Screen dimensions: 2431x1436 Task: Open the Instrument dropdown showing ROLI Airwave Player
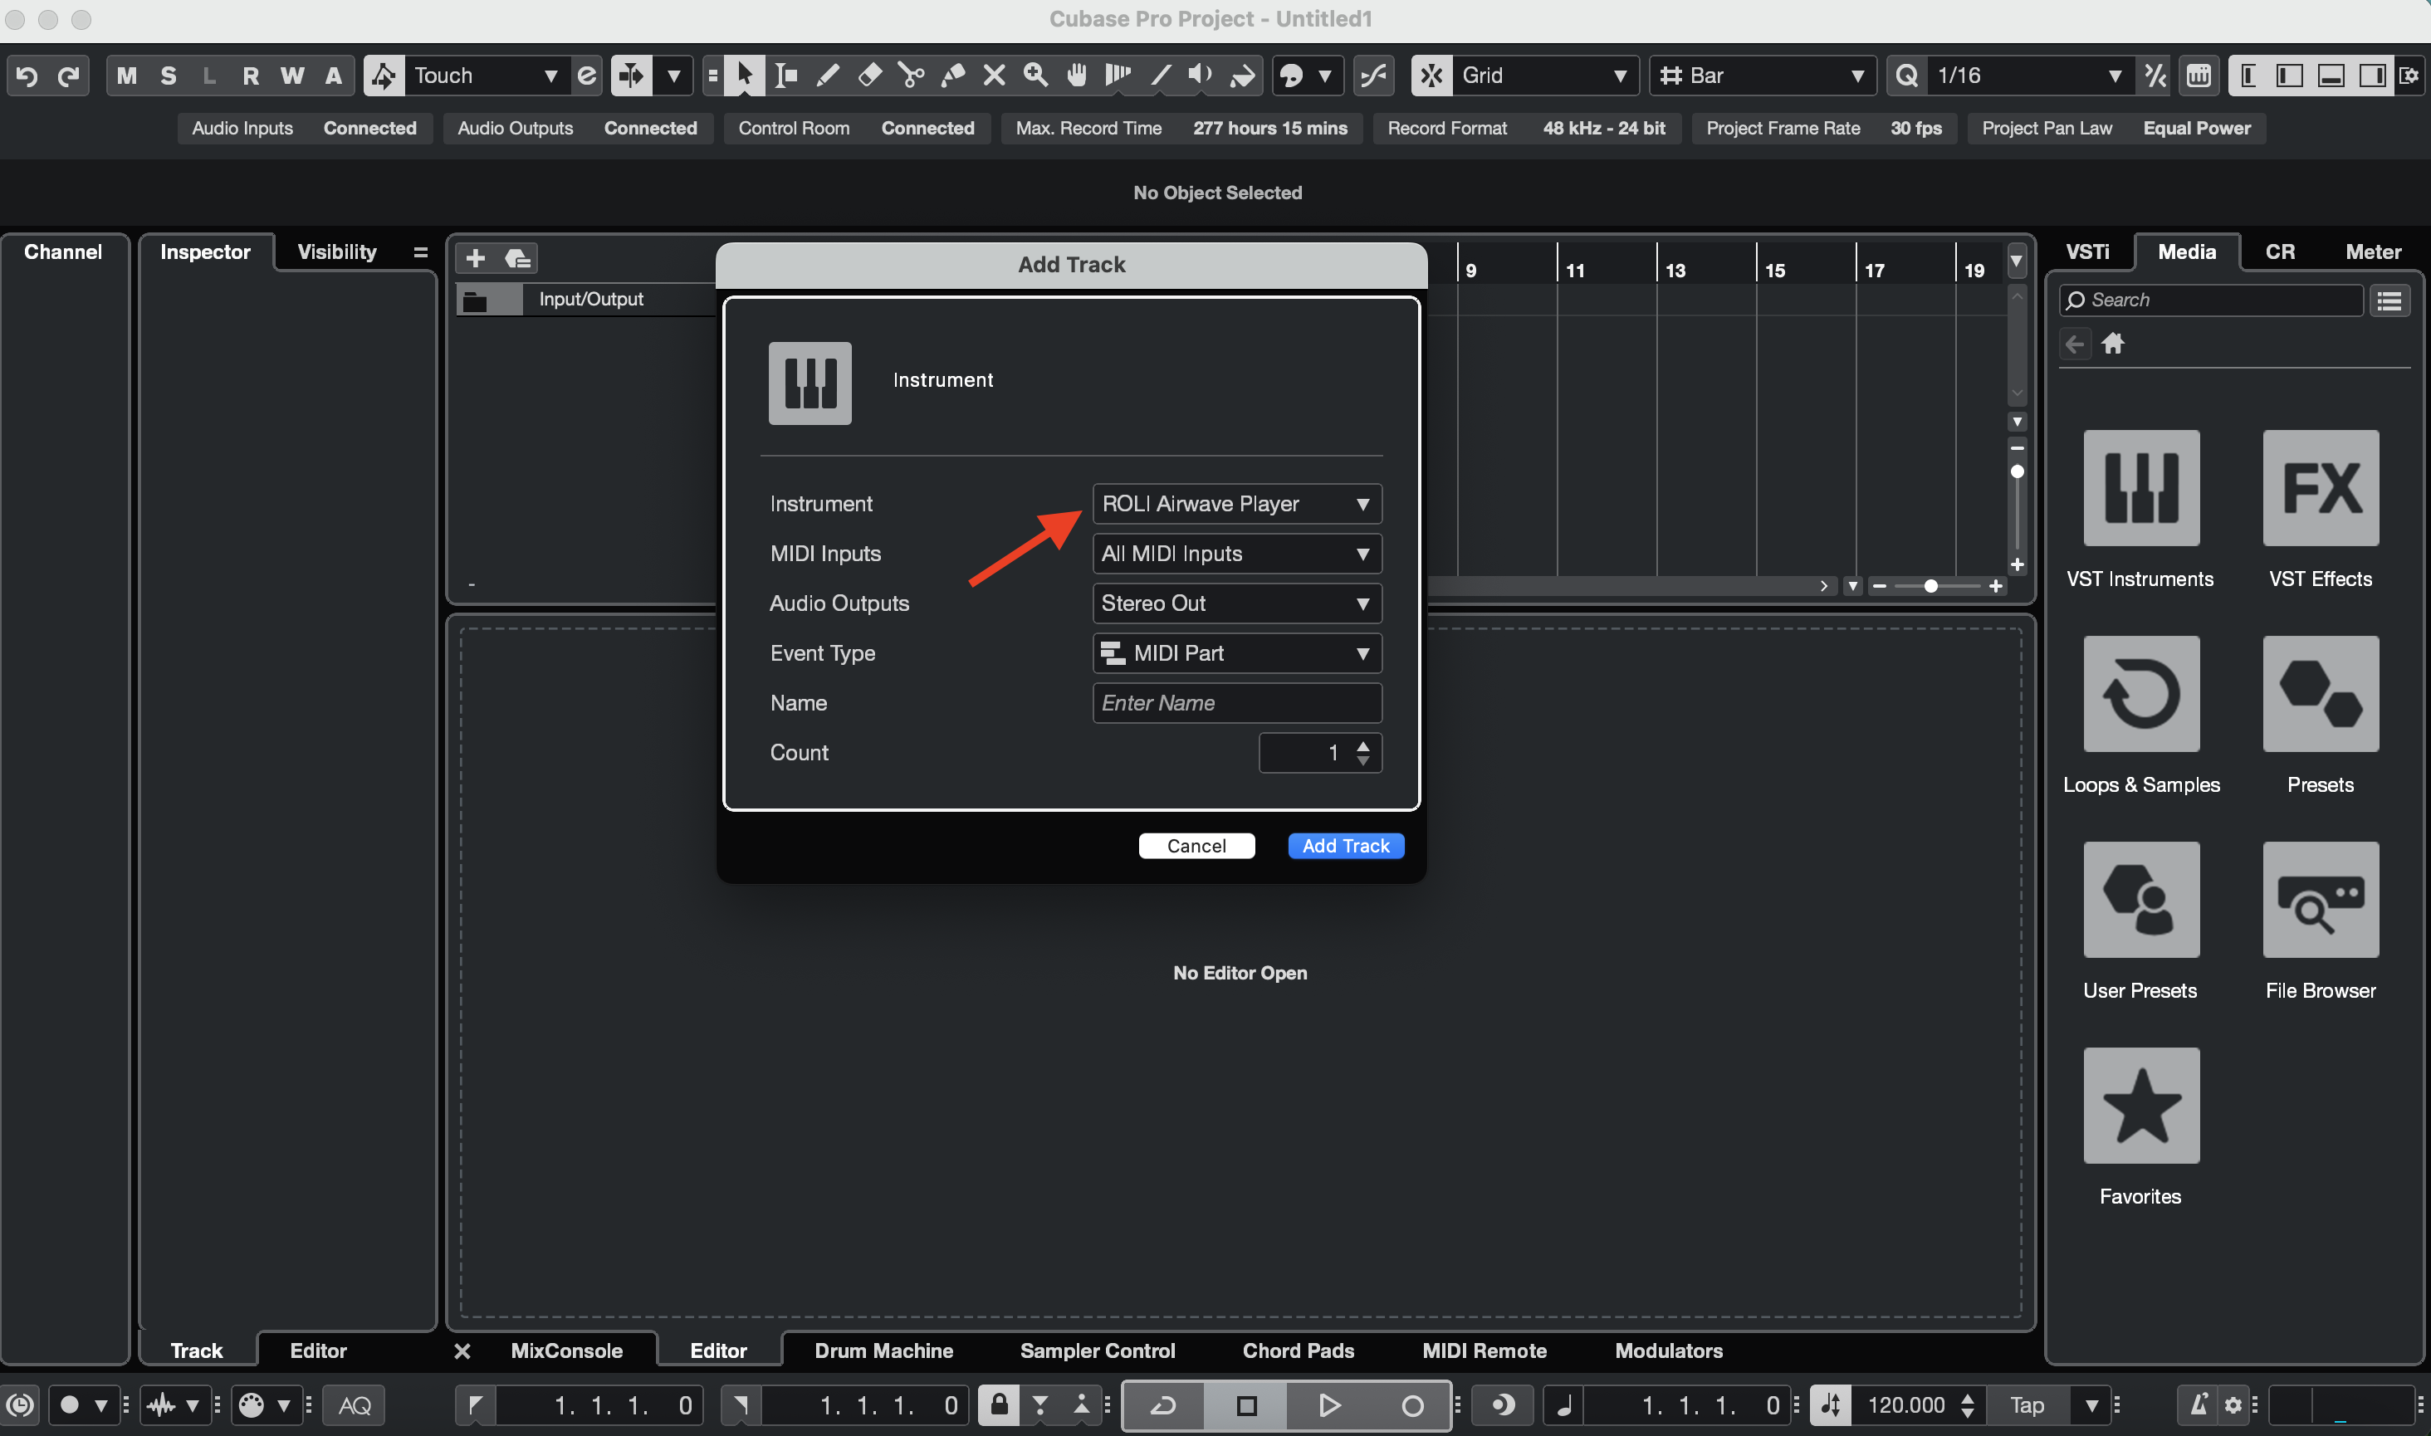1235,504
